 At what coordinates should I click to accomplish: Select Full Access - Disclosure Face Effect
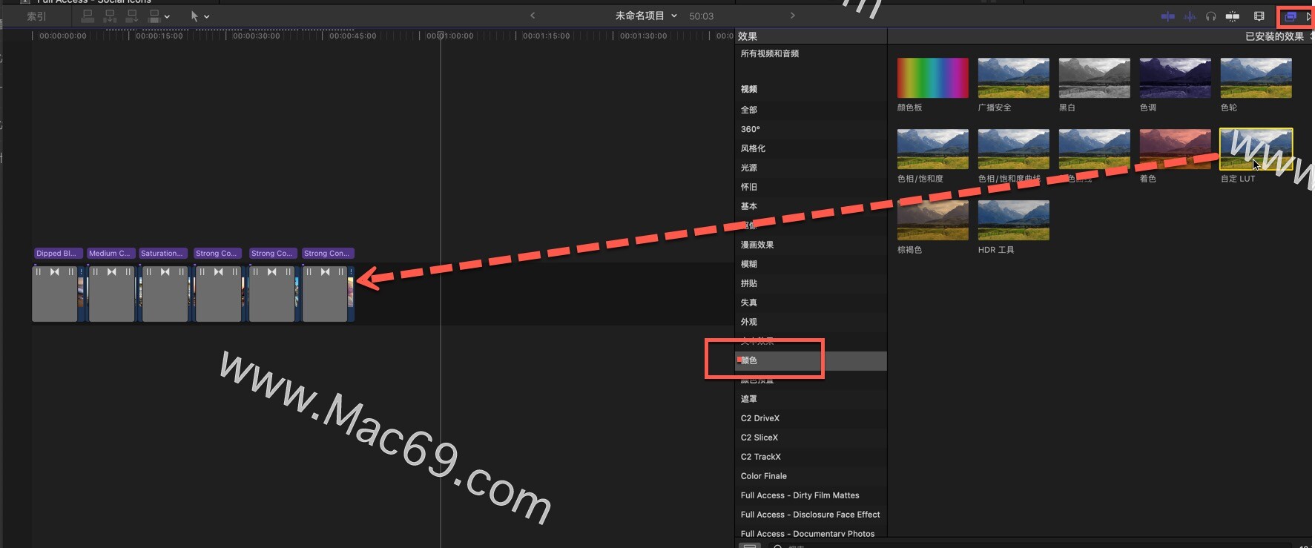[x=811, y=515]
